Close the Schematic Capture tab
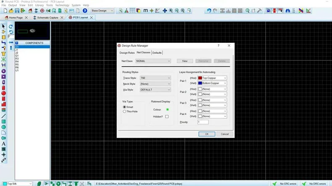The height and width of the screenshot is (186, 332). coord(62,18)
